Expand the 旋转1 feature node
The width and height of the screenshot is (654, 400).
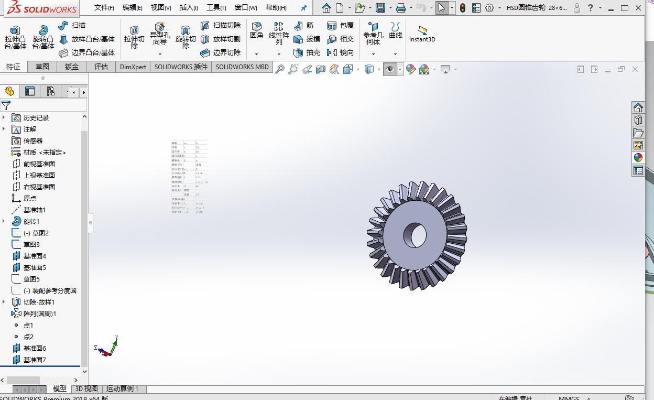[x=4, y=221]
